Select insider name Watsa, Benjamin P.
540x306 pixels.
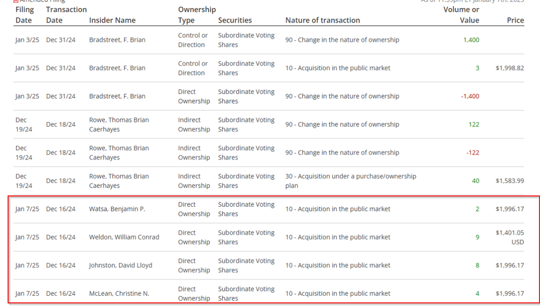point(117,209)
